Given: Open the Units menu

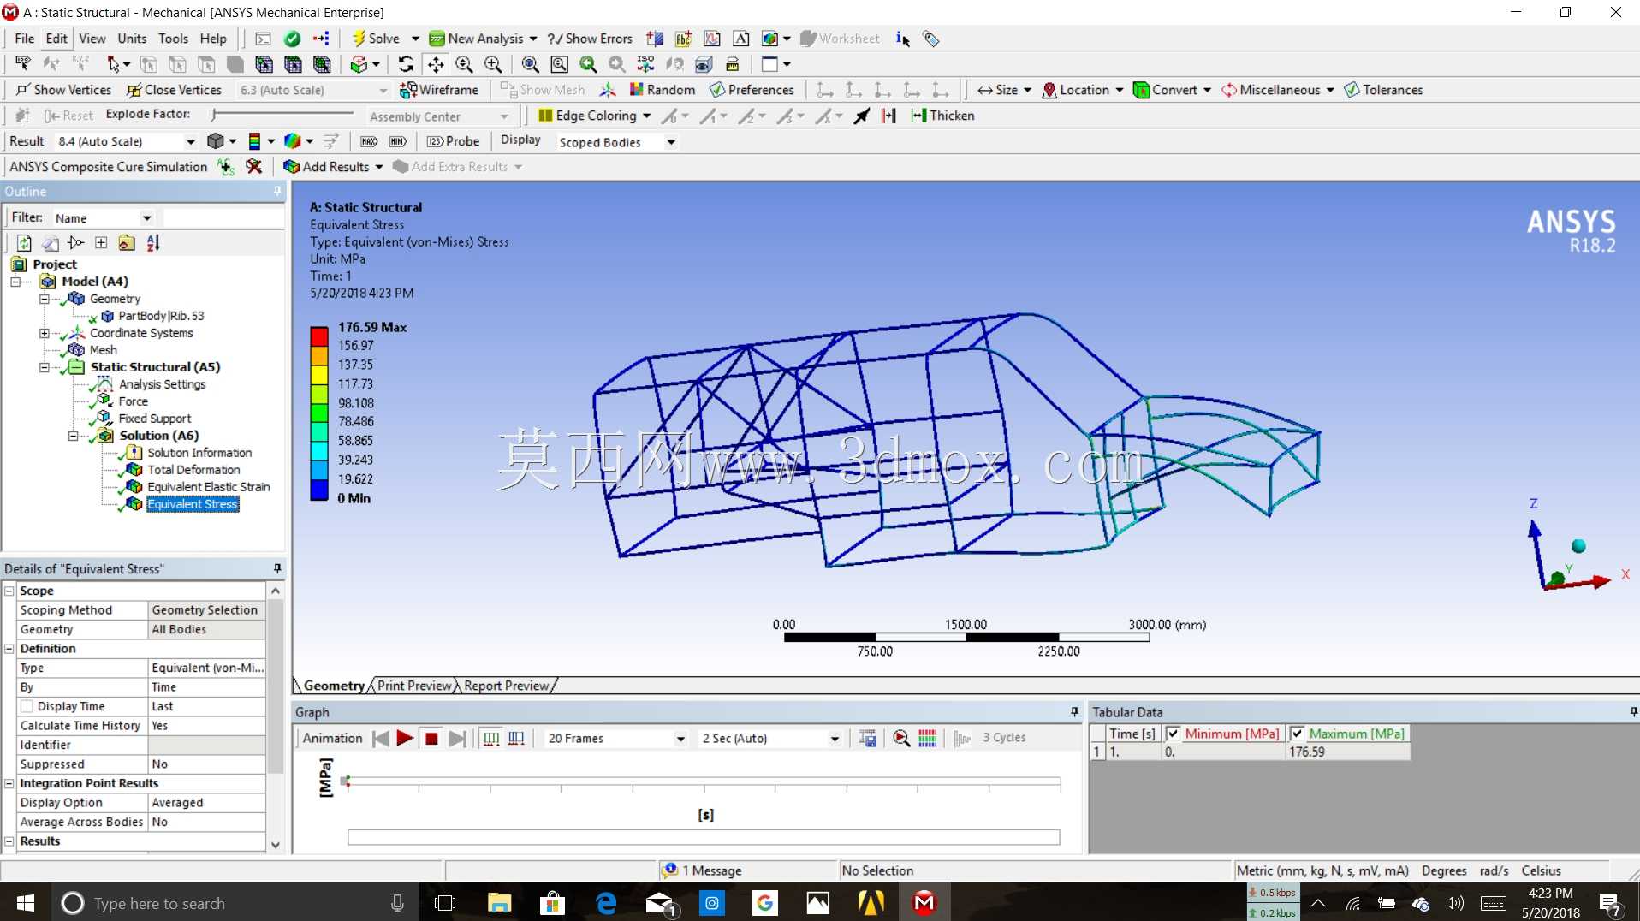Looking at the screenshot, I should (132, 39).
